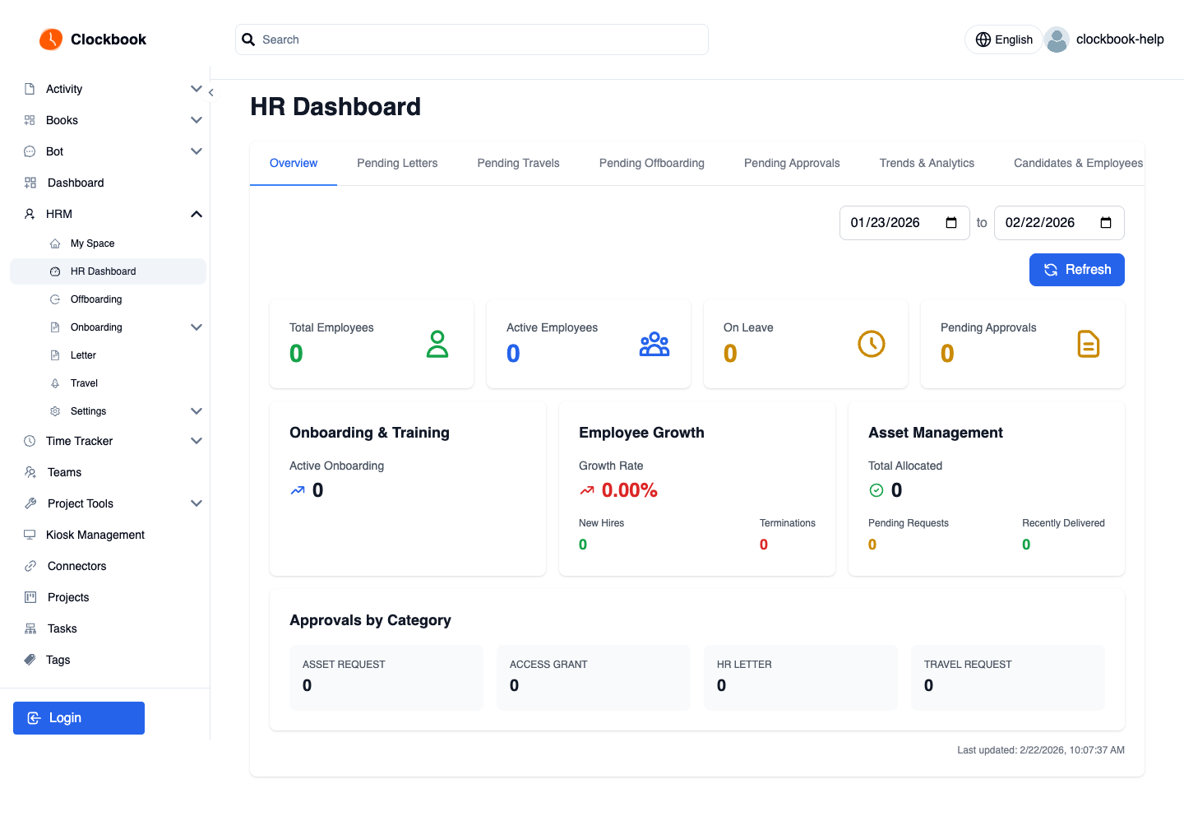Click the Tasks icon in sidebar

(x=30, y=628)
